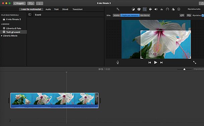204x126 pixels.
Task: Open the volume speaker tool
Action: [156, 9]
